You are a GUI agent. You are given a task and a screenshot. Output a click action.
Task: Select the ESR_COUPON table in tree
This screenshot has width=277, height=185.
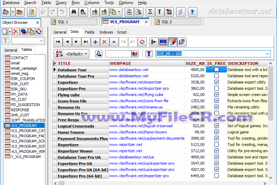23,79
